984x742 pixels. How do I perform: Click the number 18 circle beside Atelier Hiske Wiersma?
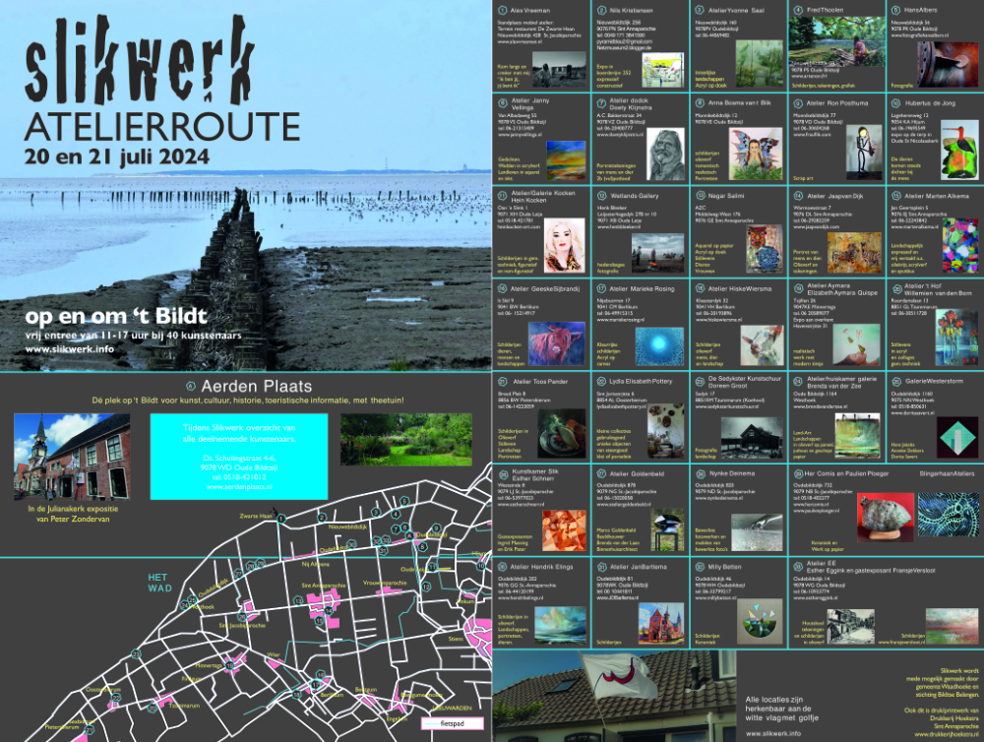(700, 288)
